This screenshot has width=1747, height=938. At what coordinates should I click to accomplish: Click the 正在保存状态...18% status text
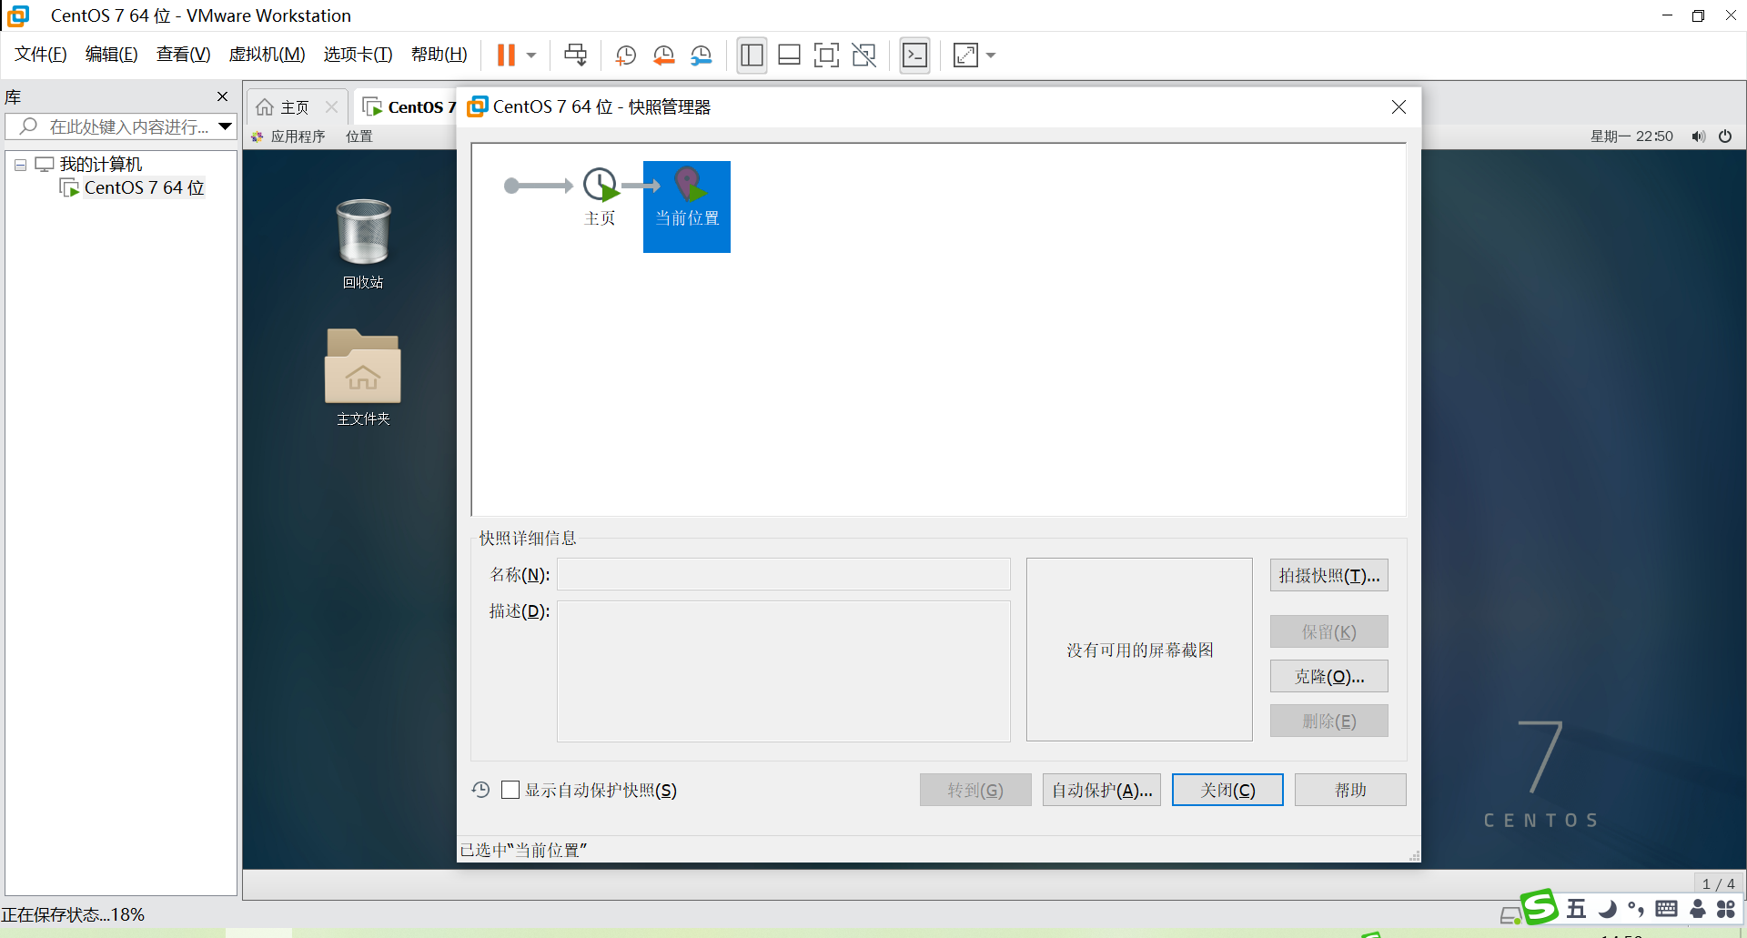[x=73, y=914]
